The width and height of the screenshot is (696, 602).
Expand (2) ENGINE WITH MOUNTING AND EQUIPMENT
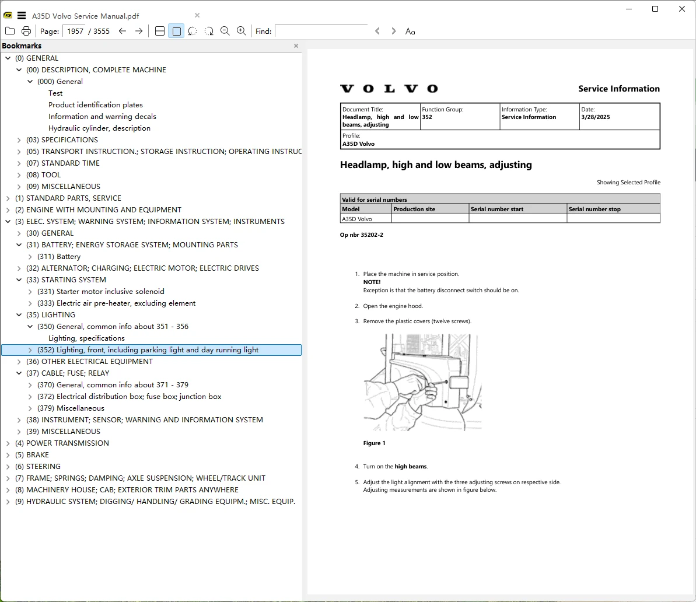[x=8, y=209]
